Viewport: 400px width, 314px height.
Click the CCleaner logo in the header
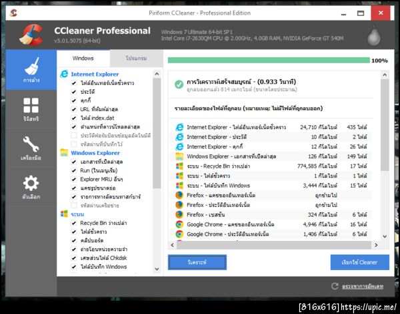31,35
